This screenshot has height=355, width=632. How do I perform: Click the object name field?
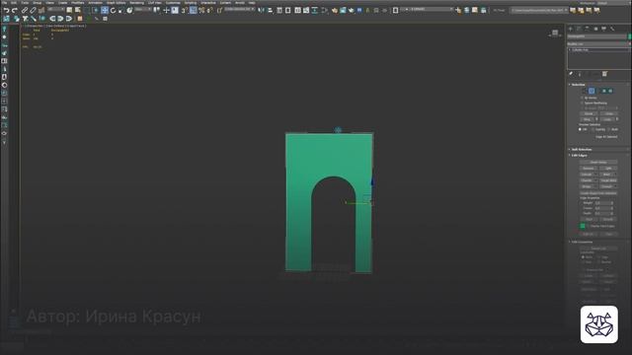point(596,36)
